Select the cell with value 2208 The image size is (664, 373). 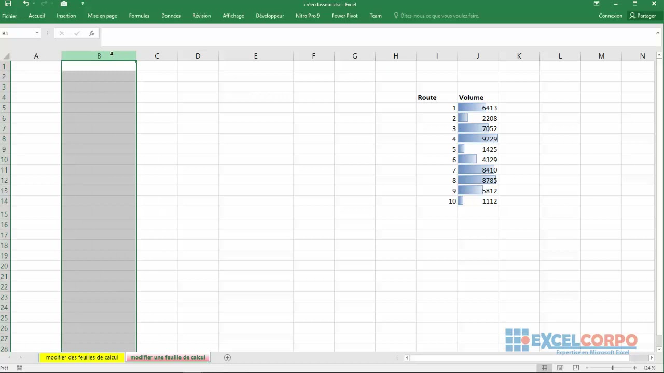click(x=478, y=118)
